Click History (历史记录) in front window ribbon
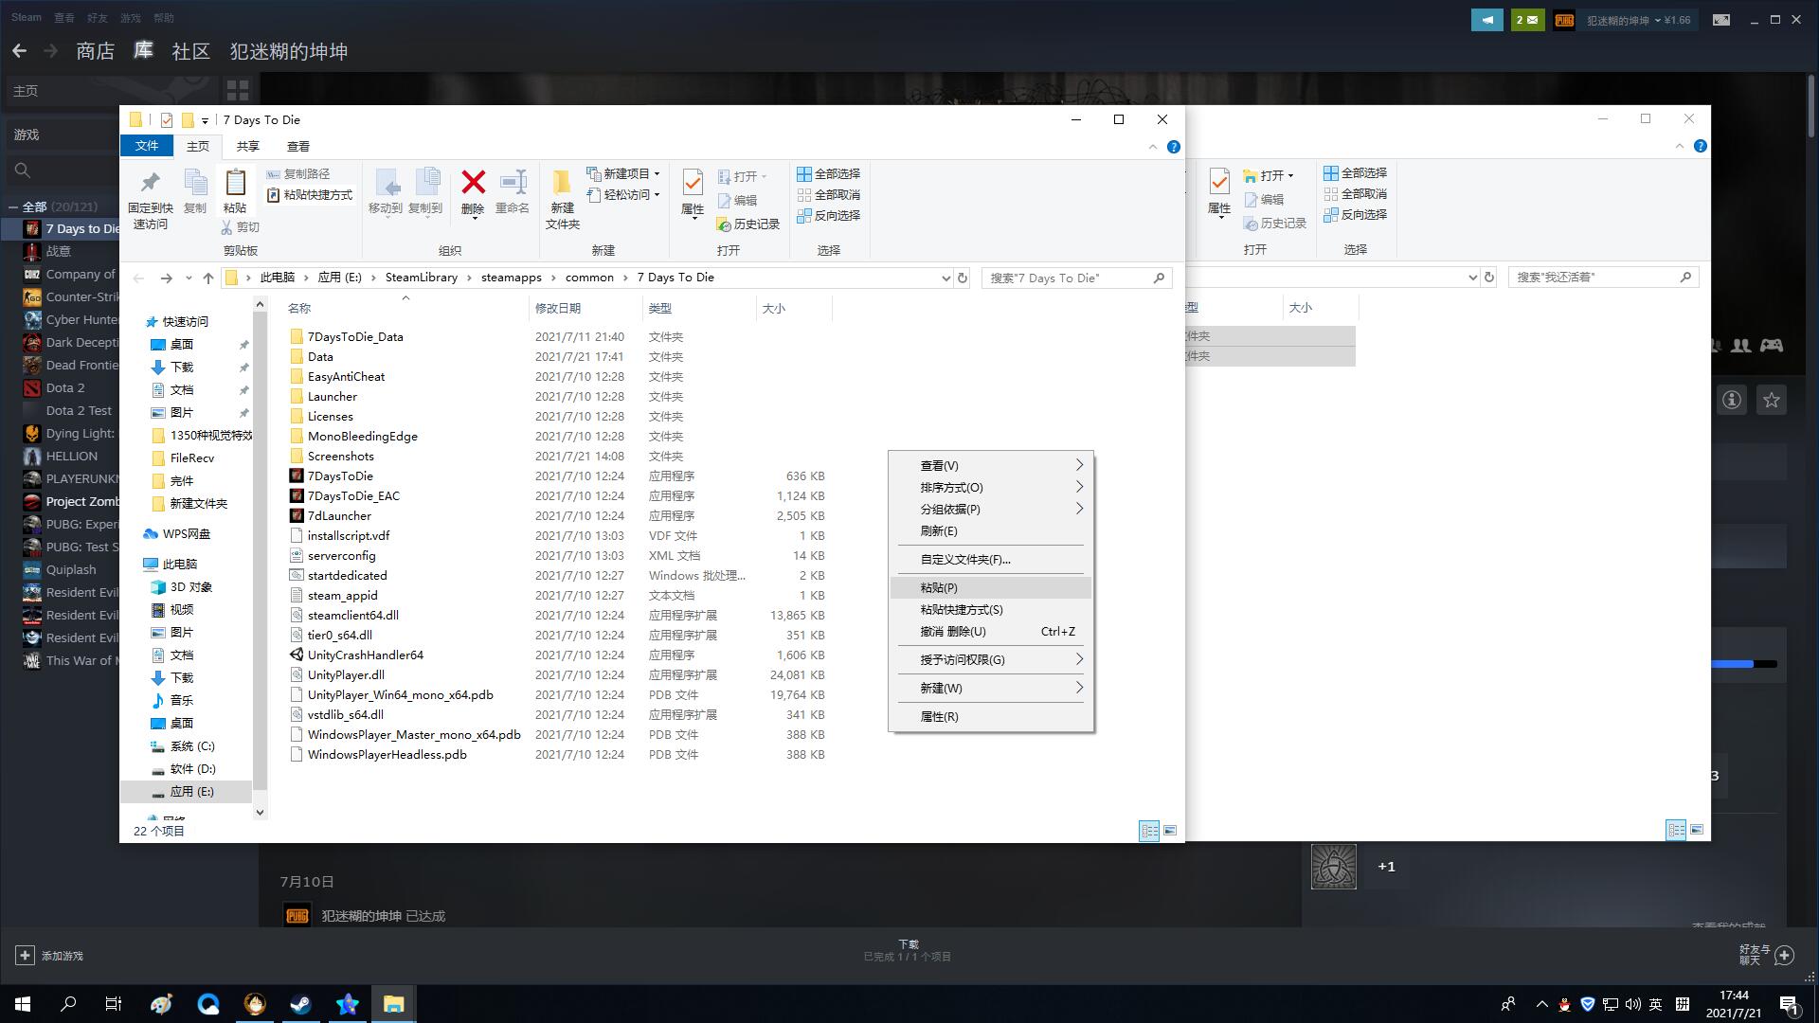 748,224
